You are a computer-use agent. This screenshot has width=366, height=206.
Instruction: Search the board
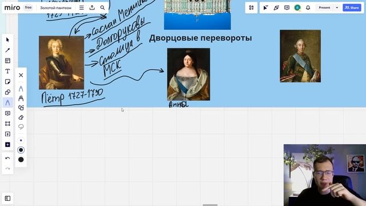point(102,7)
